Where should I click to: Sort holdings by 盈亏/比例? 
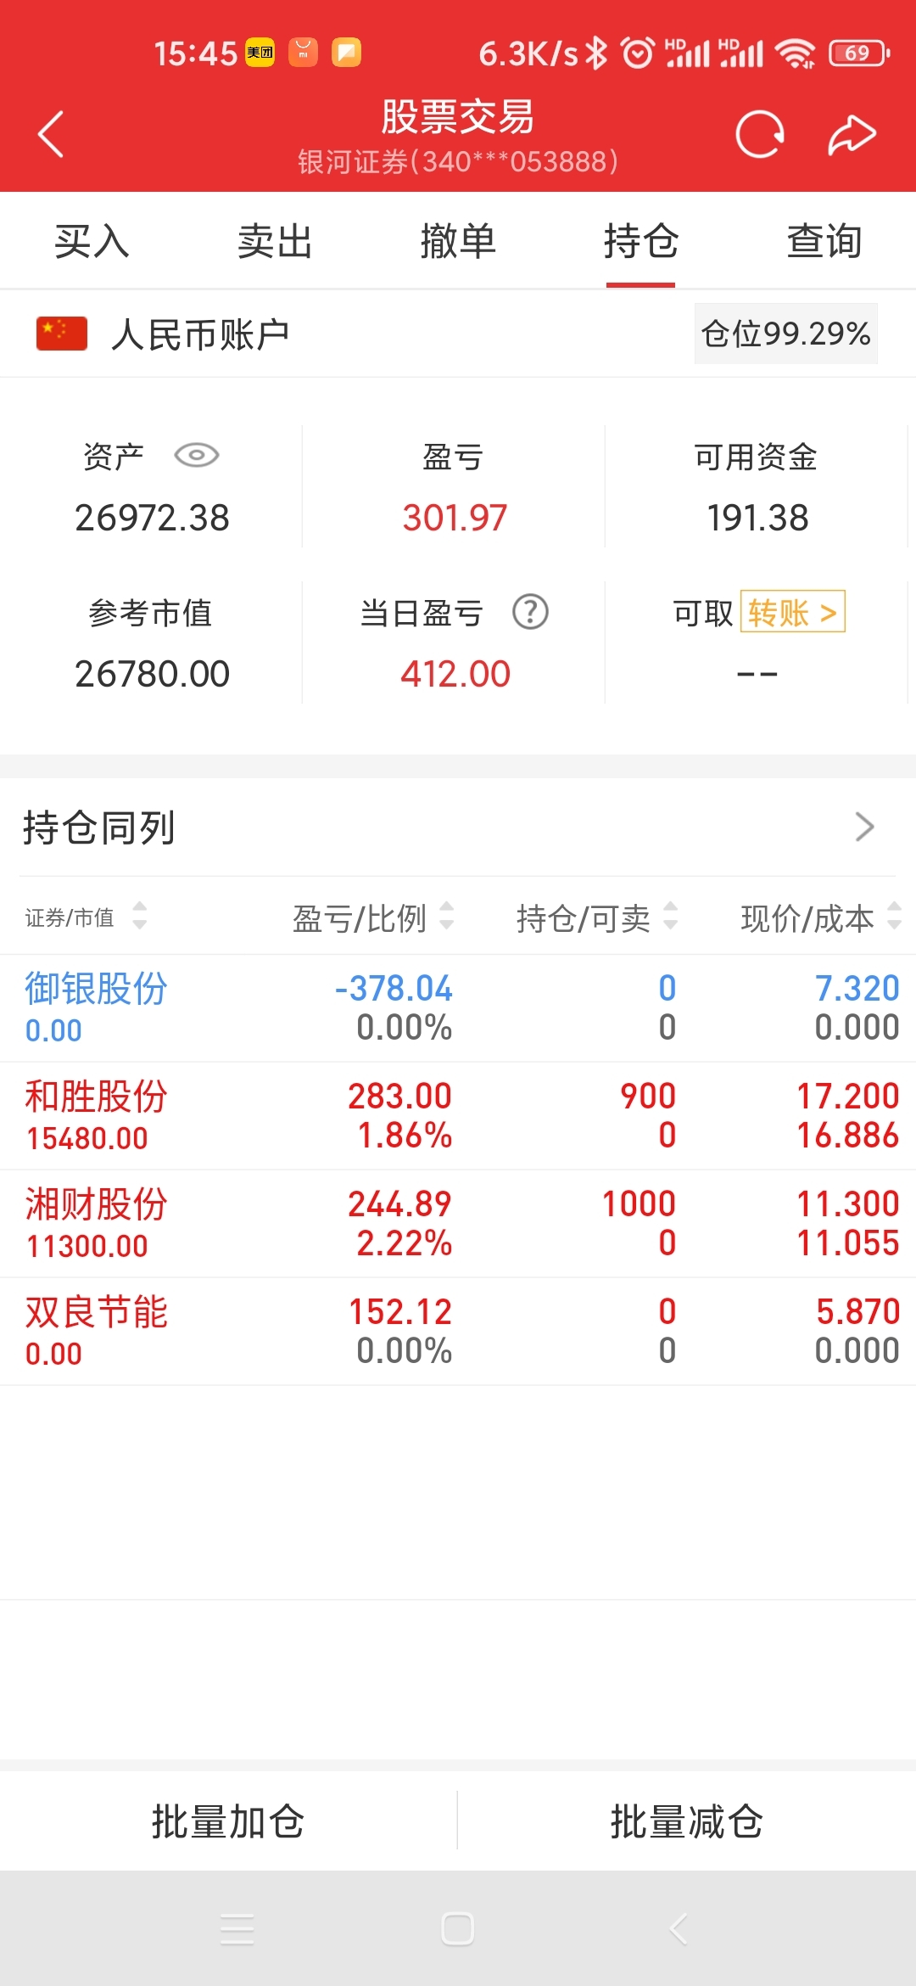(x=373, y=917)
